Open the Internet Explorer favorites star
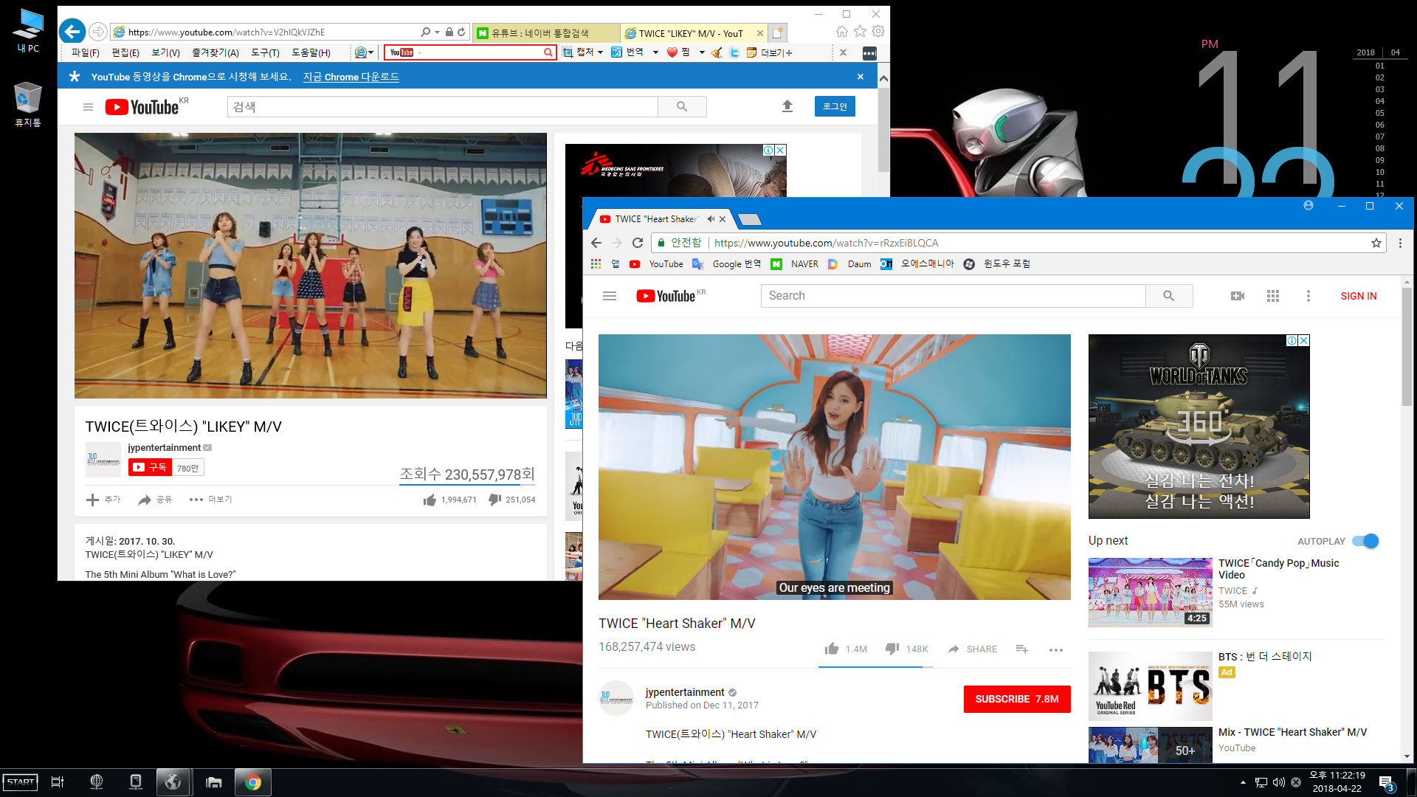 point(860,32)
